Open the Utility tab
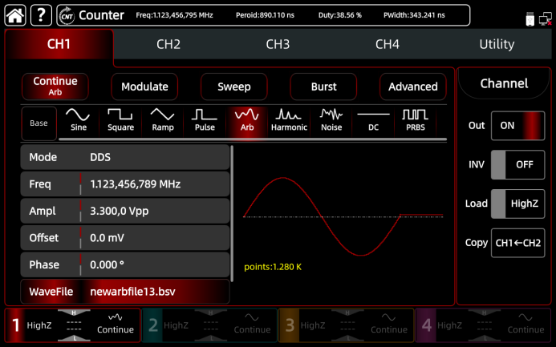The height and width of the screenshot is (347, 556). 497,44
